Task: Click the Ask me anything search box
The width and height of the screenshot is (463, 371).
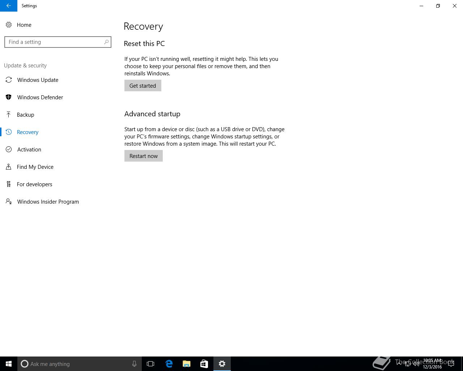Action: tap(80, 364)
